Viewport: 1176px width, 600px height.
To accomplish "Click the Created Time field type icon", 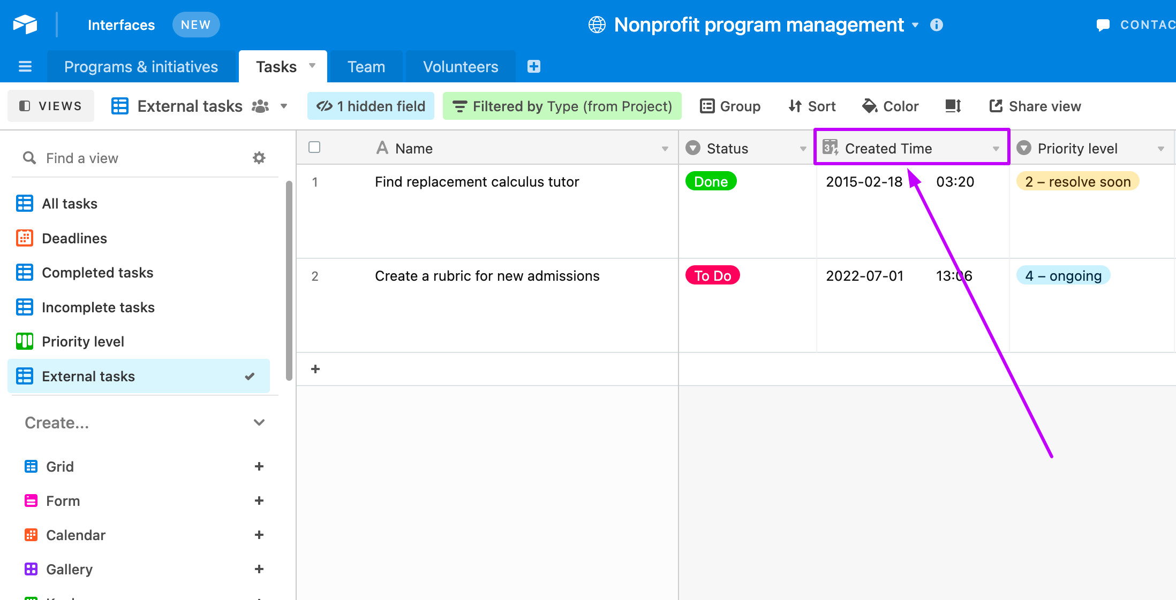I will click(831, 148).
